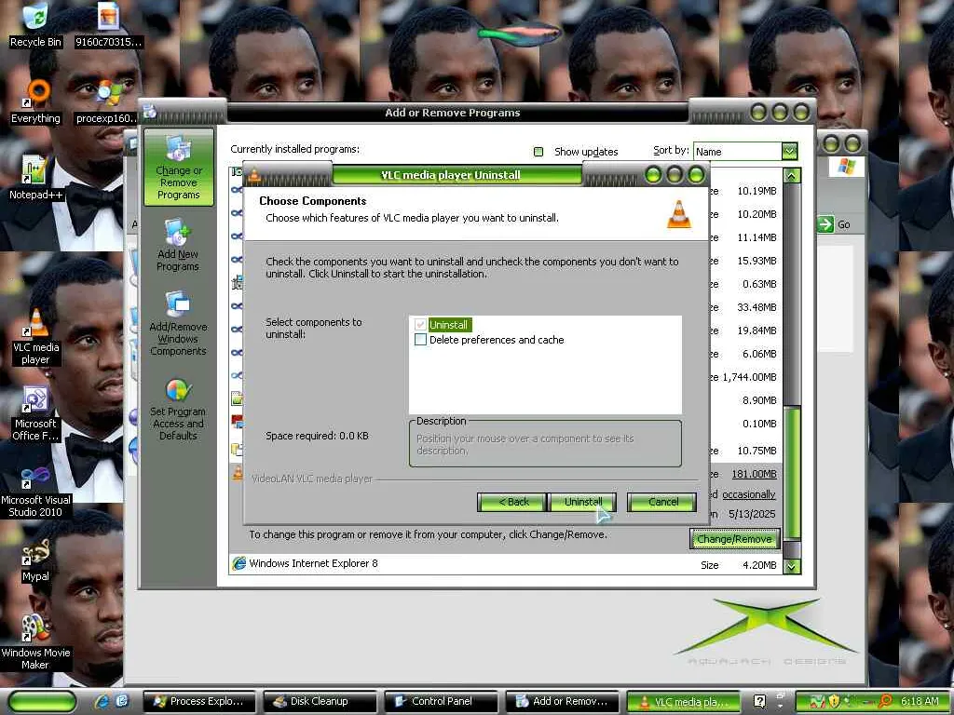
Task: Launch Windows Movie Maker desktop shortcut
Action: point(35,642)
